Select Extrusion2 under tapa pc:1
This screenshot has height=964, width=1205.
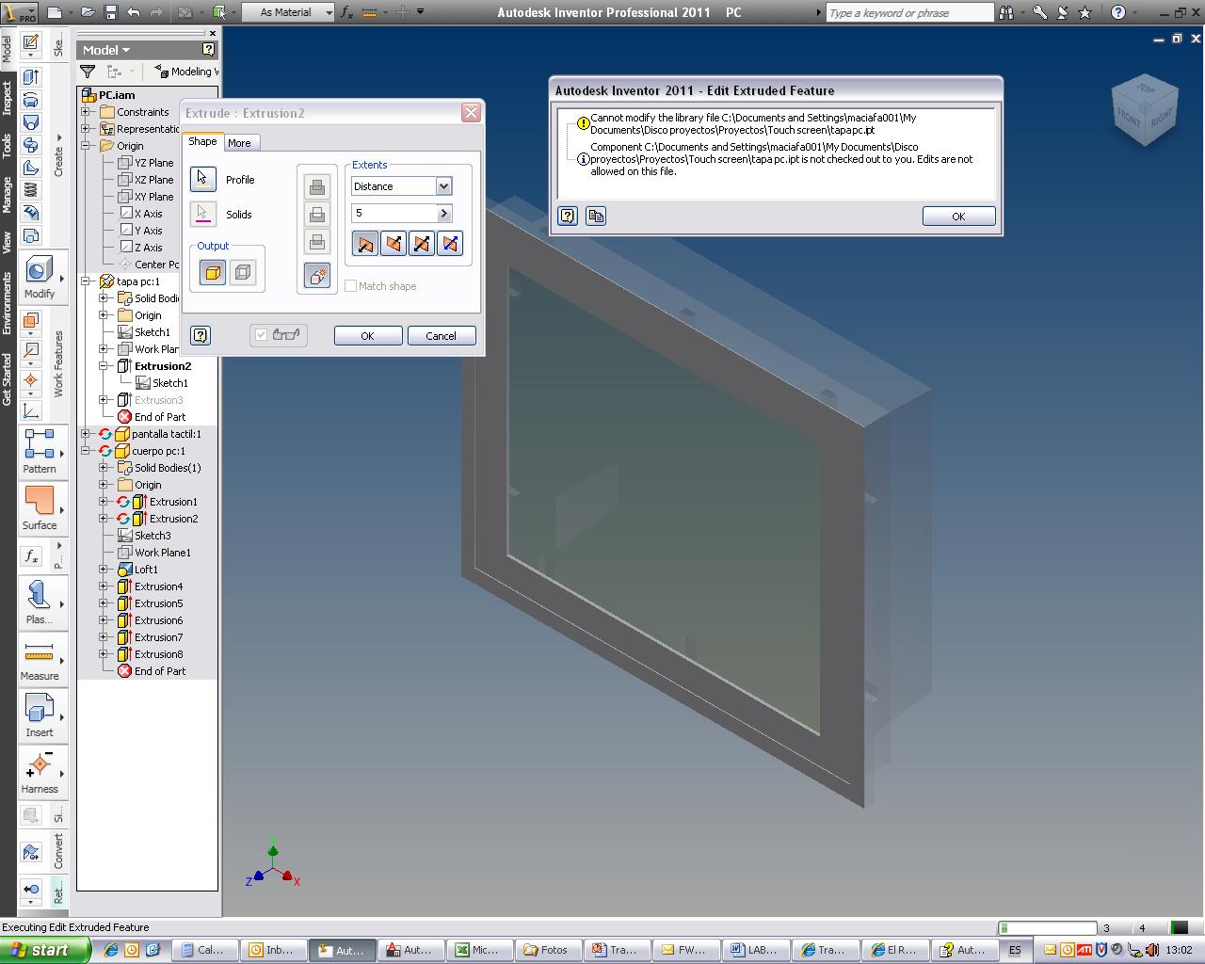[162, 366]
